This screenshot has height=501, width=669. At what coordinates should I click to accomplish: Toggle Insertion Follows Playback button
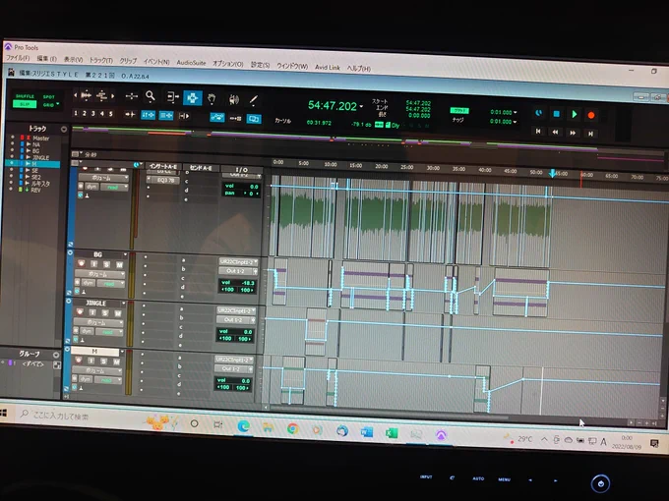tap(184, 116)
